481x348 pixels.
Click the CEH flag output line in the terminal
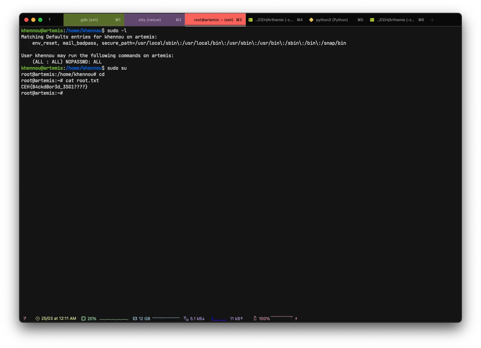pyautogui.click(x=54, y=87)
